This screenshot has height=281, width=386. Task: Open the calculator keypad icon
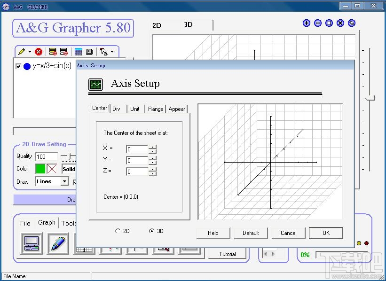[x=79, y=52]
